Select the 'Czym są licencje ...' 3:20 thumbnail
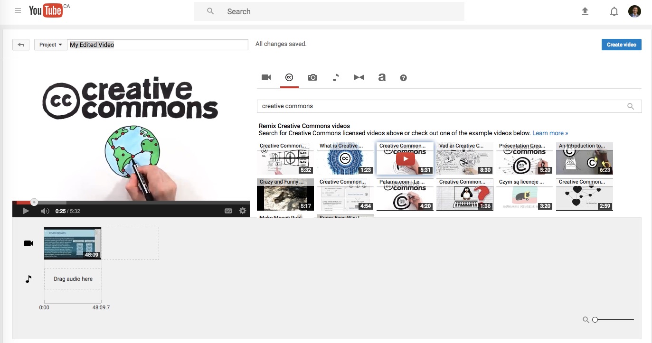The height and width of the screenshot is (343, 652). (525, 195)
